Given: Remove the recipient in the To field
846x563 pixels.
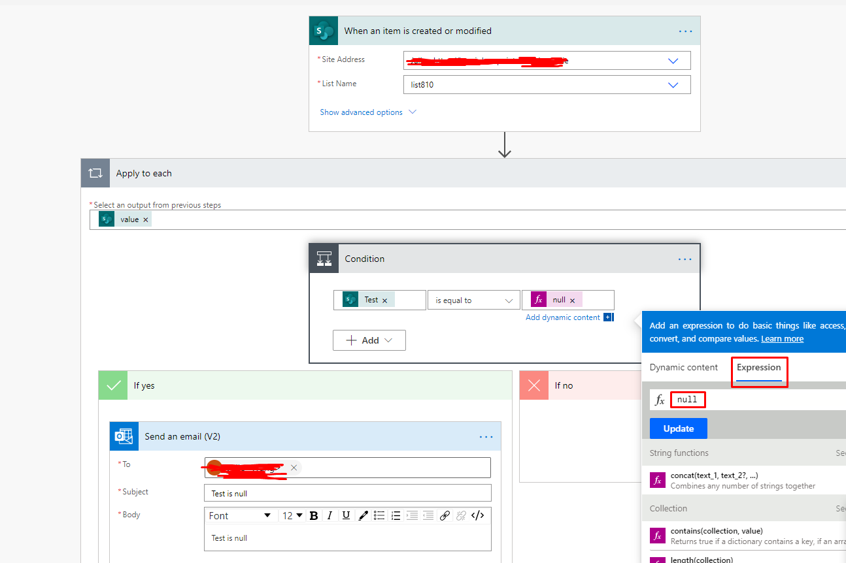Looking at the screenshot, I should [x=294, y=467].
